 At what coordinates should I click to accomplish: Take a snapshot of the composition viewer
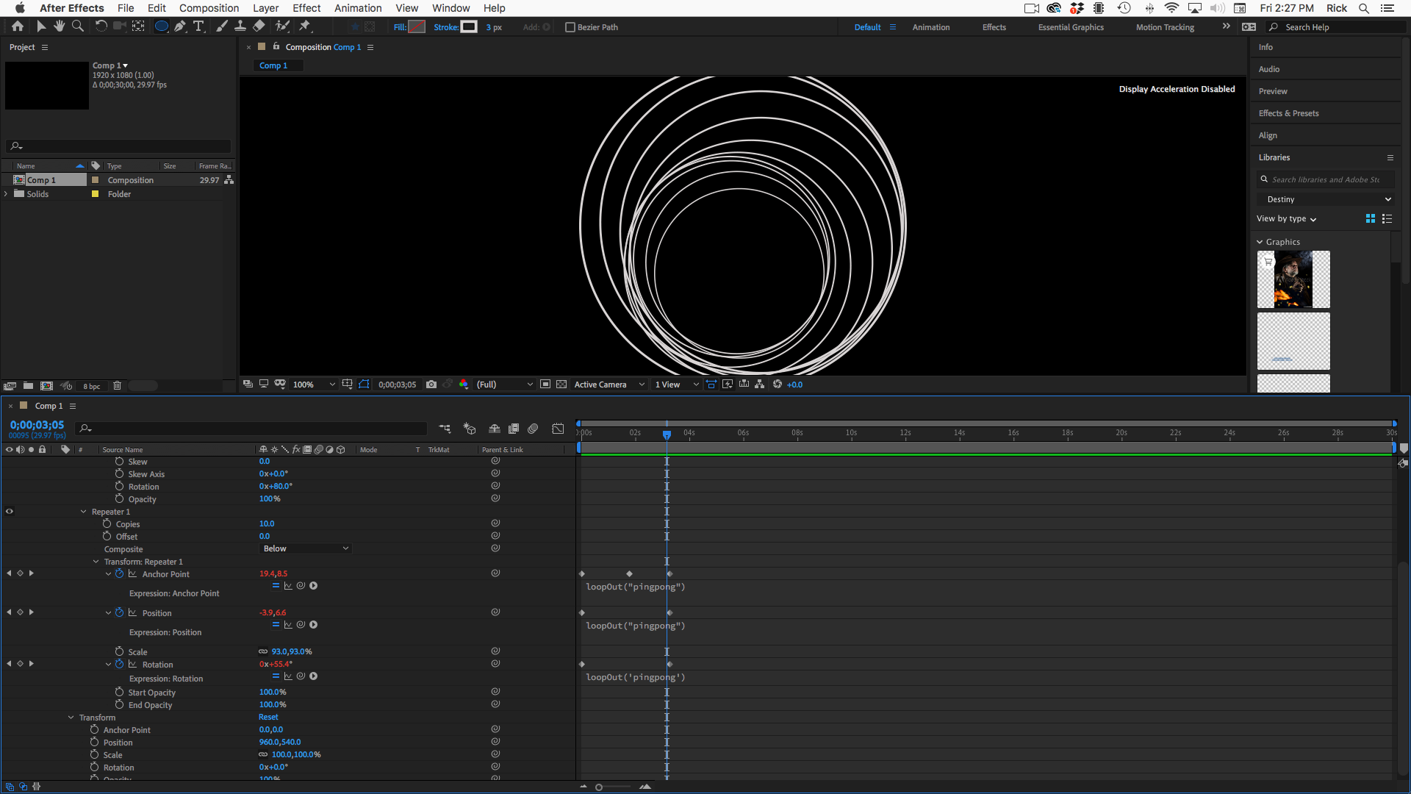point(431,384)
